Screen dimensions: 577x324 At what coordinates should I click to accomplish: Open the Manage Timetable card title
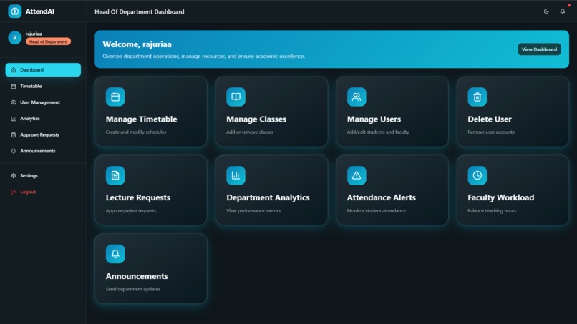point(141,119)
